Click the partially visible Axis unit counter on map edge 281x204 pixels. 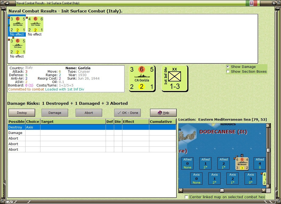tap(264, 179)
